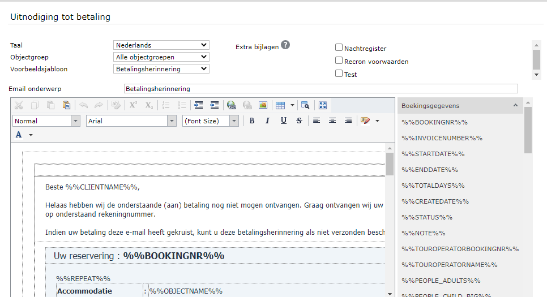Image resolution: width=547 pixels, height=297 pixels.
Task: Insert the %%ENDDATE%% tag
Action: pyautogui.click(x=430, y=170)
